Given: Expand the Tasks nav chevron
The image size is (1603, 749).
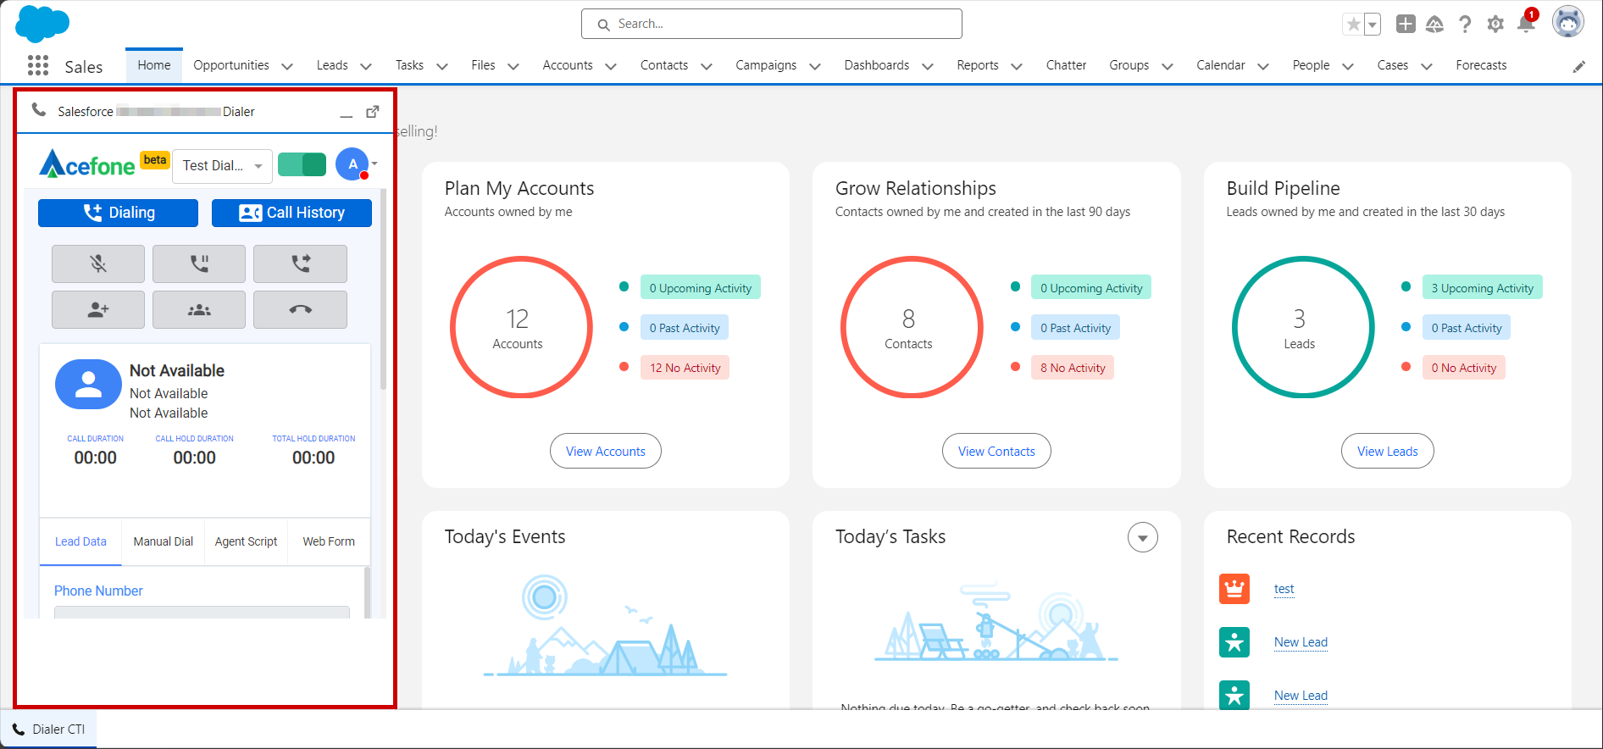Looking at the screenshot, I should (x=442, y=66).
